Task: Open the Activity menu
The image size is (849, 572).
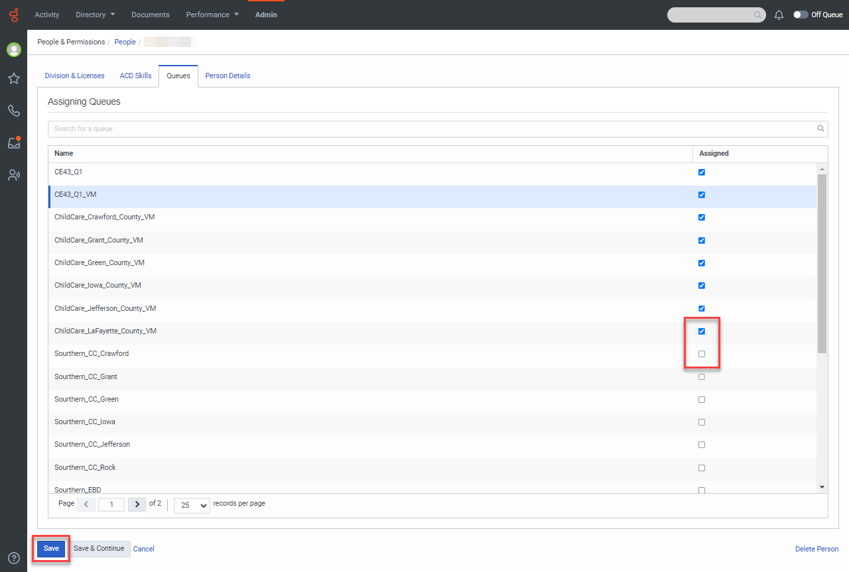Action: click(47, 15)
